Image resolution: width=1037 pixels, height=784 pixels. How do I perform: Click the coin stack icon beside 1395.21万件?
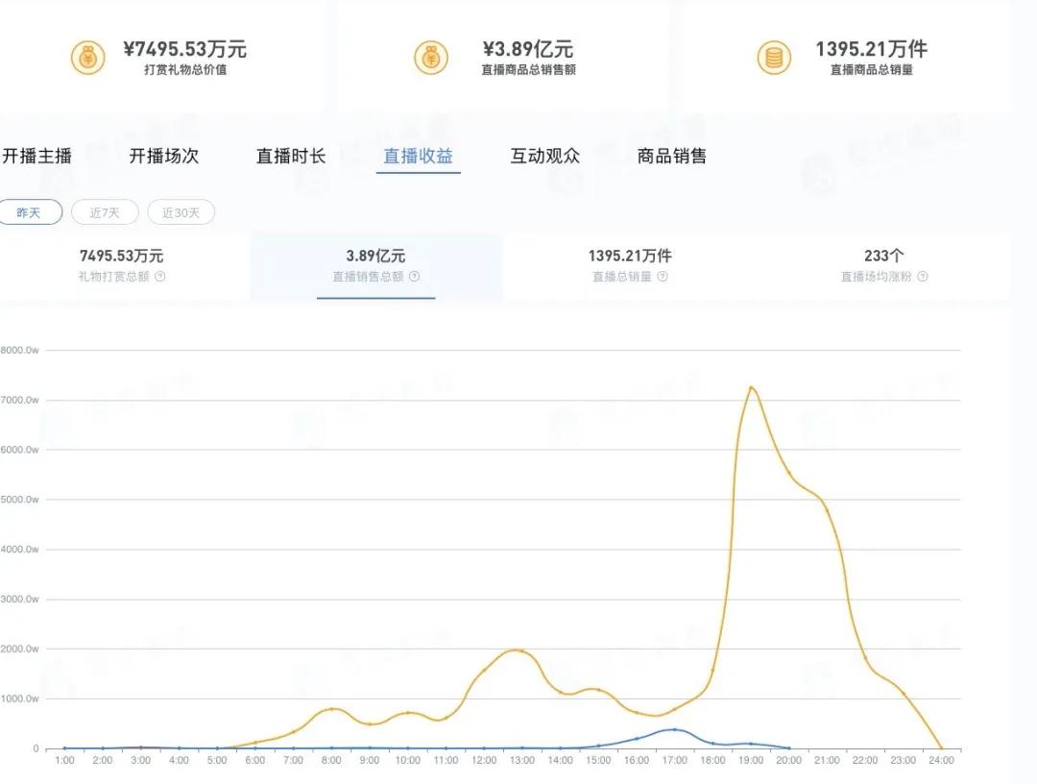coord(774,57)
